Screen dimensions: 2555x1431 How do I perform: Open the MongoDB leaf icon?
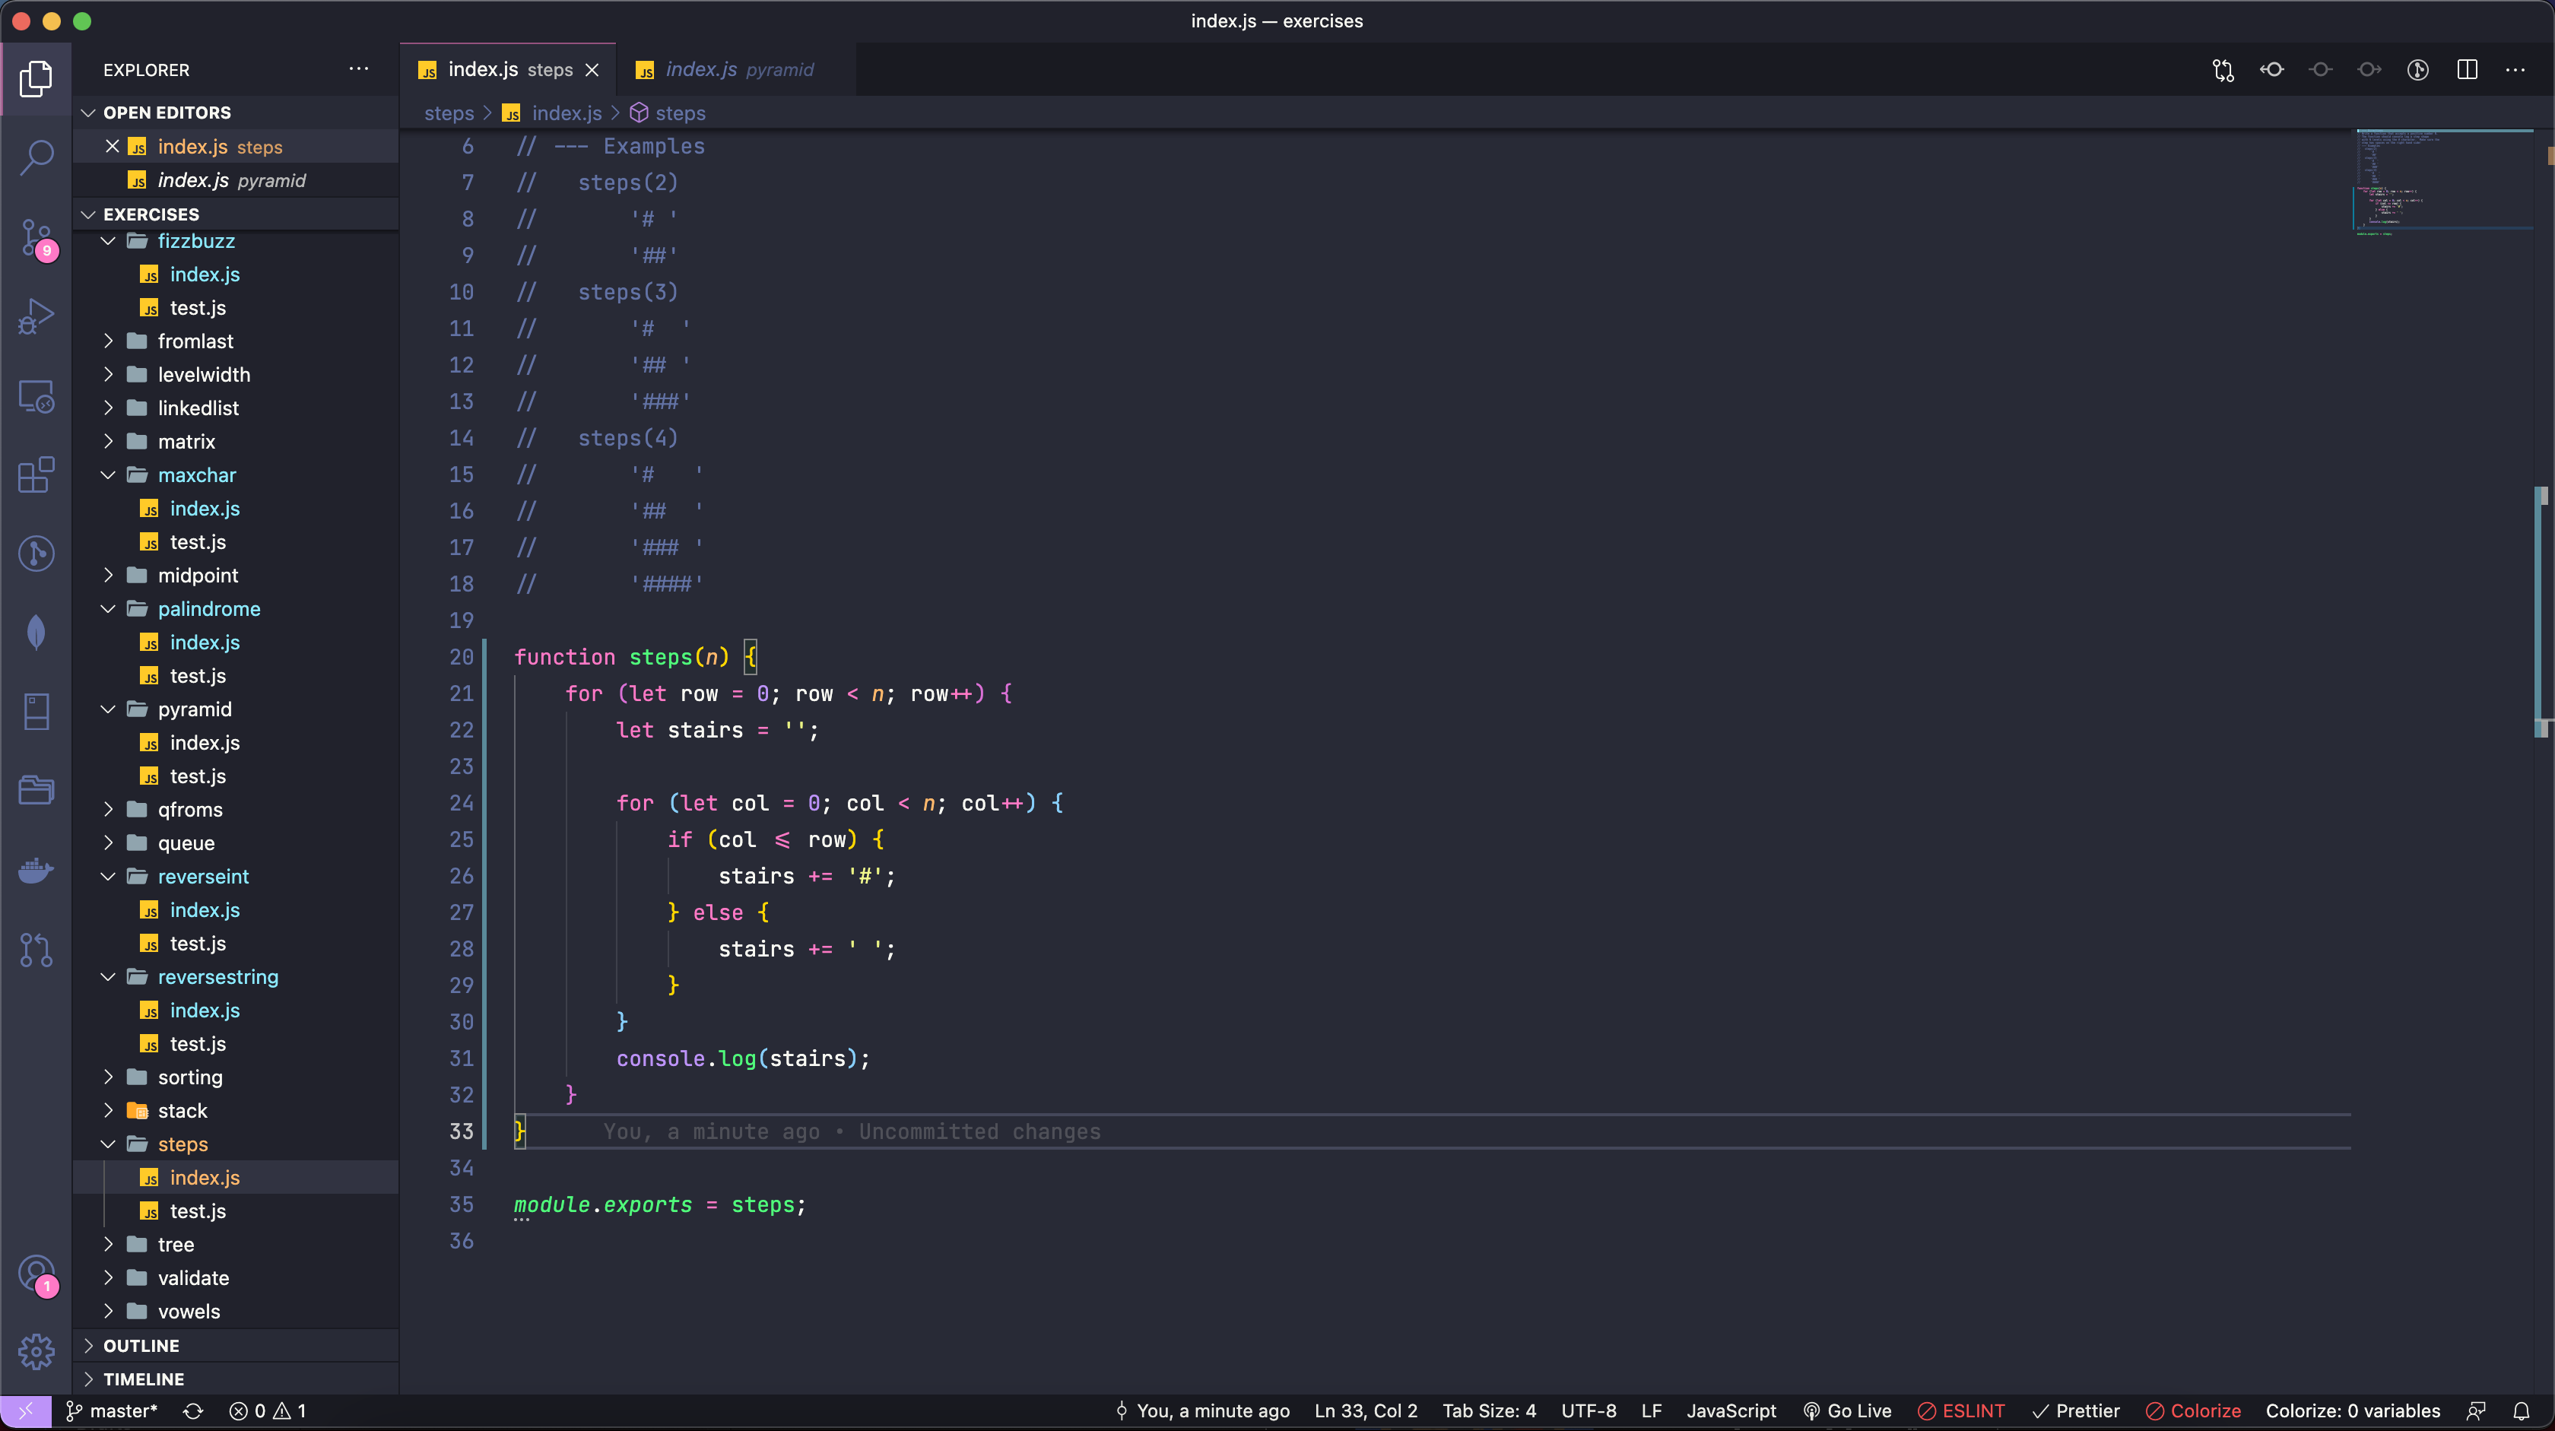pos(36,633)
